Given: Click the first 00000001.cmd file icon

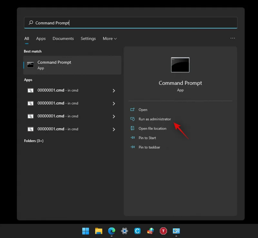Looking at the screenshot, I should tap(30, 90).
